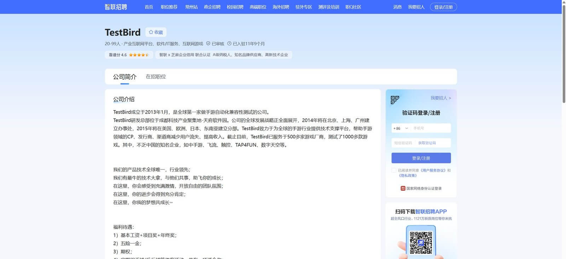Open 测评及培训 menu item
This screenshot has width=566, height=259.
tap(329, 7)
